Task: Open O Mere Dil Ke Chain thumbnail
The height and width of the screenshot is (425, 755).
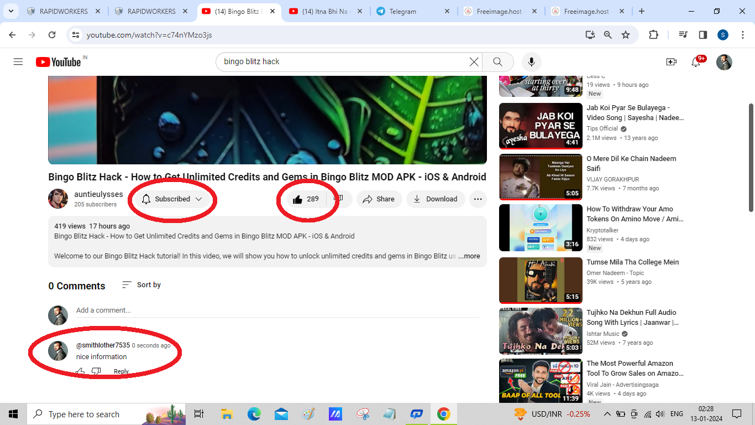Action: point(541,177)
